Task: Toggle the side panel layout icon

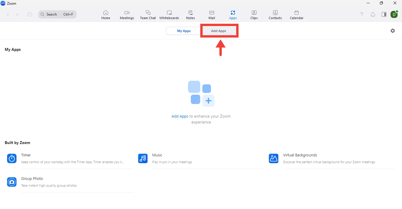Action: (384, 14)
